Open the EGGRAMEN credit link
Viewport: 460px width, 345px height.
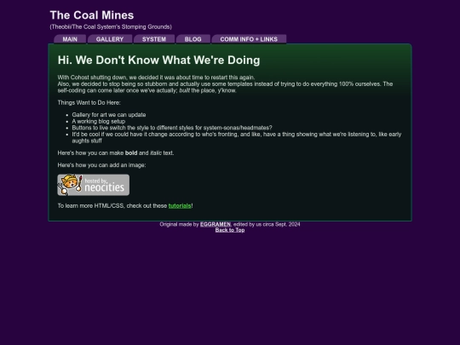[x=216, y=224]
